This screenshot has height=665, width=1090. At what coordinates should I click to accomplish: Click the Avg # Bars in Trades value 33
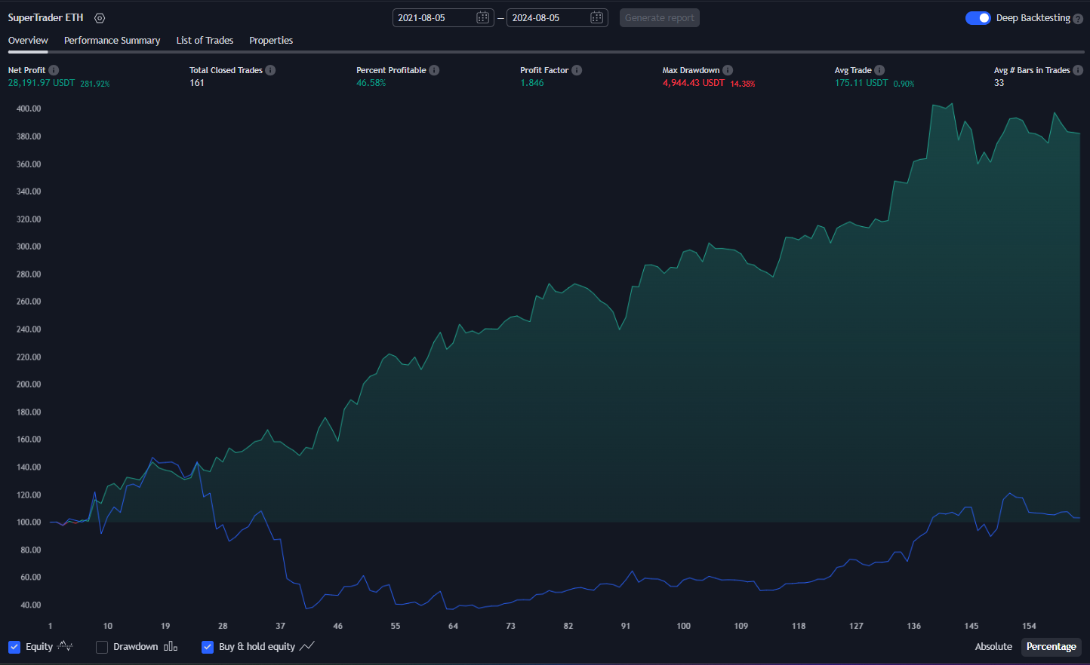pyautogui.click(x=999, y=83)
